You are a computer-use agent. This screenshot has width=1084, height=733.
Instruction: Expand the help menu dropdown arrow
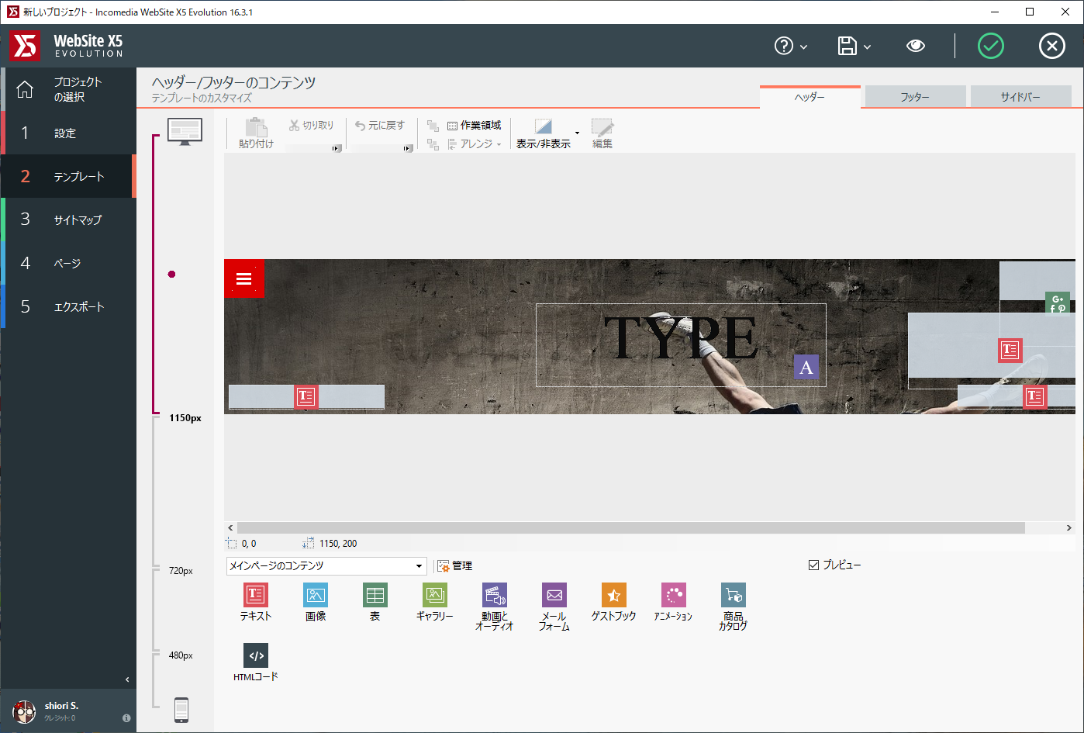tap(803, 47)
